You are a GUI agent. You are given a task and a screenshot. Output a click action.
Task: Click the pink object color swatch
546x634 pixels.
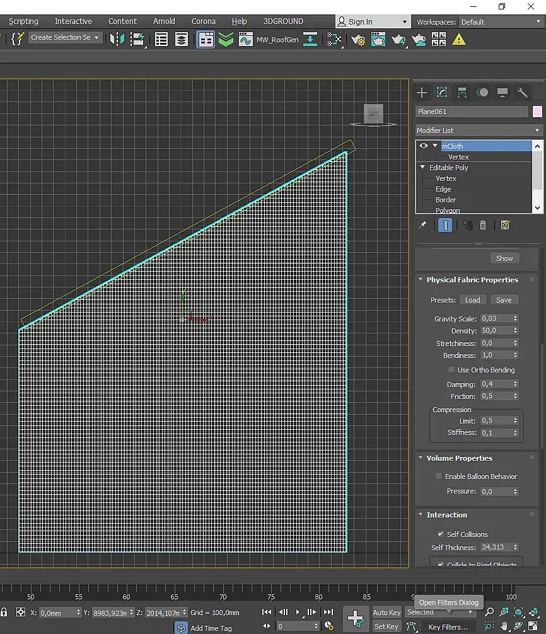point(537,112)
